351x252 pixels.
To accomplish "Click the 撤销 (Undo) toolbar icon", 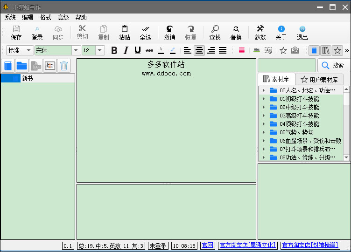I will 169,29.
